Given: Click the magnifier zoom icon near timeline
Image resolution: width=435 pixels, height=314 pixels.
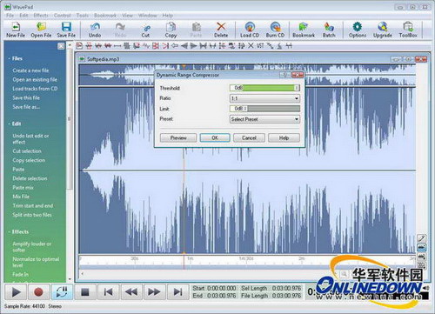Looking at the screenshot, I should [344, 273].
